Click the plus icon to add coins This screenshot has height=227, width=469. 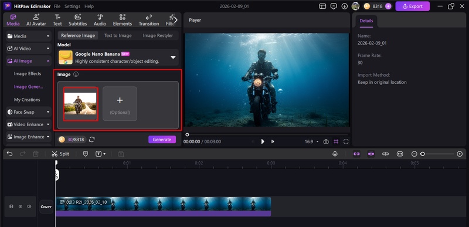388,6
